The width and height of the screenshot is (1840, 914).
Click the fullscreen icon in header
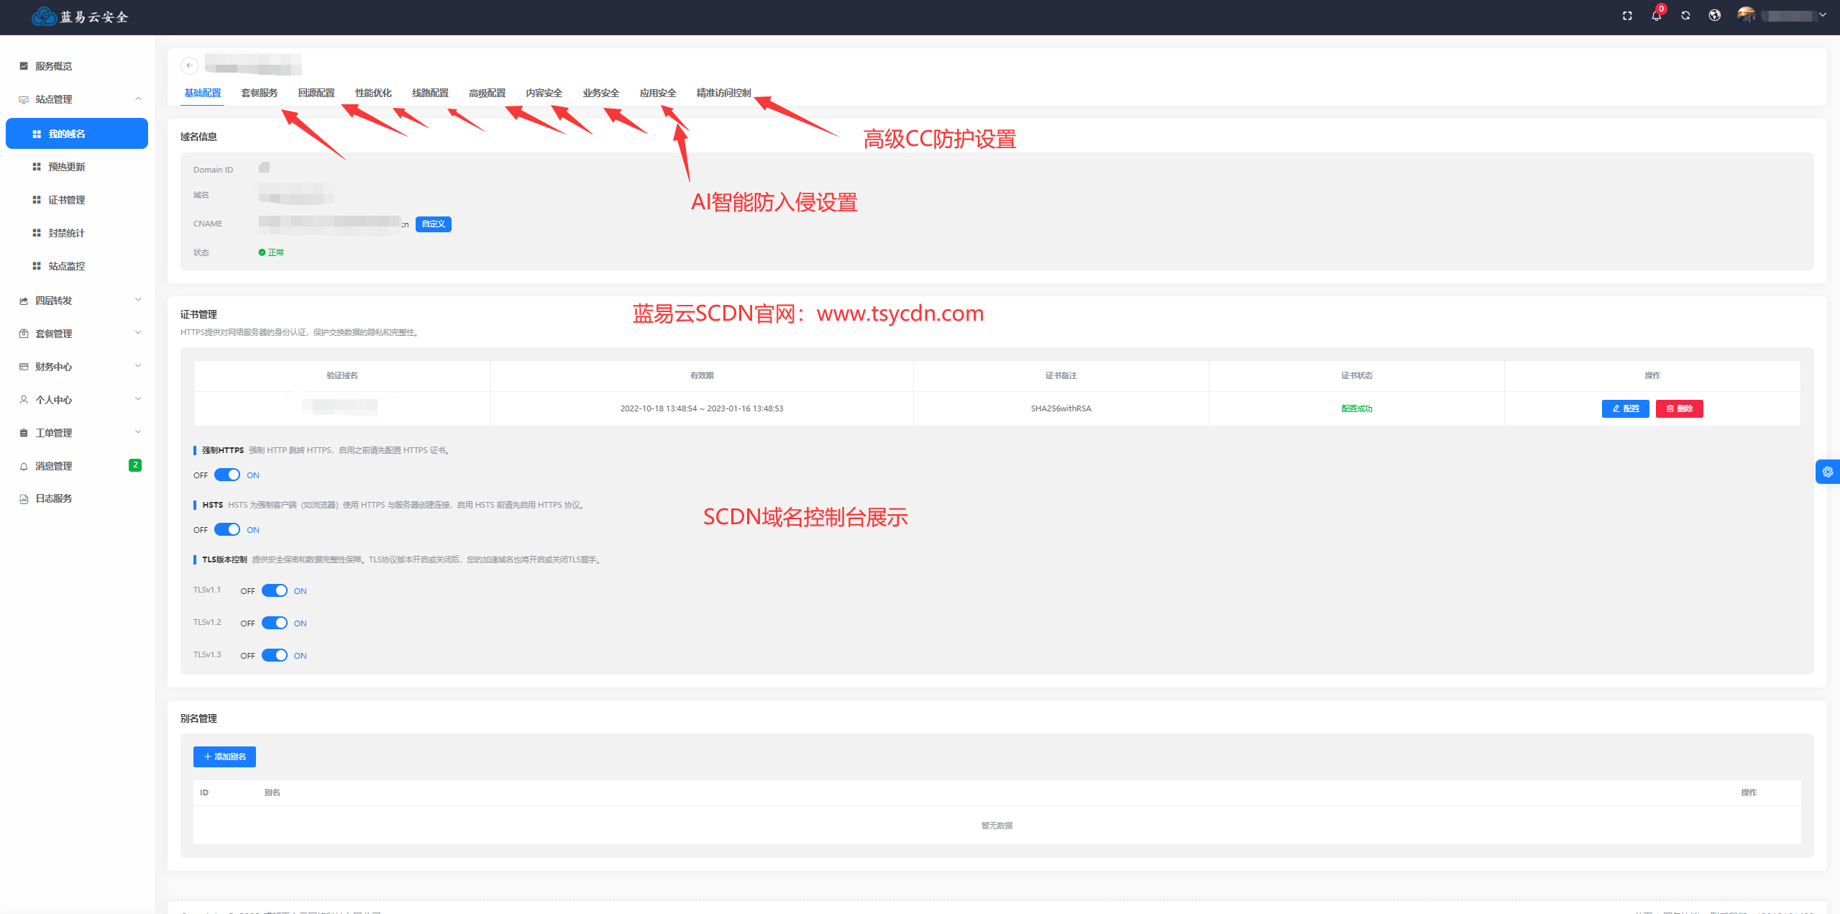pyautogui.click(x=1627, y=16)
